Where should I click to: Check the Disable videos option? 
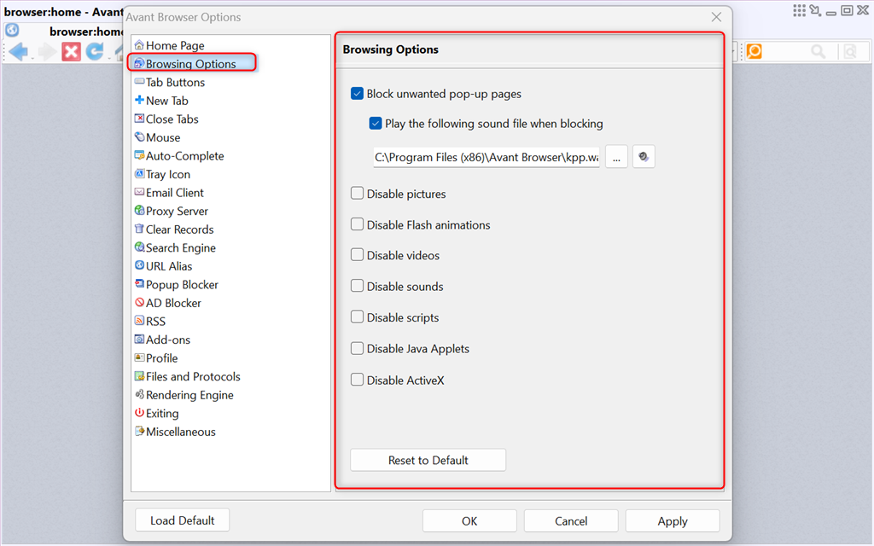tap(358, 255)
